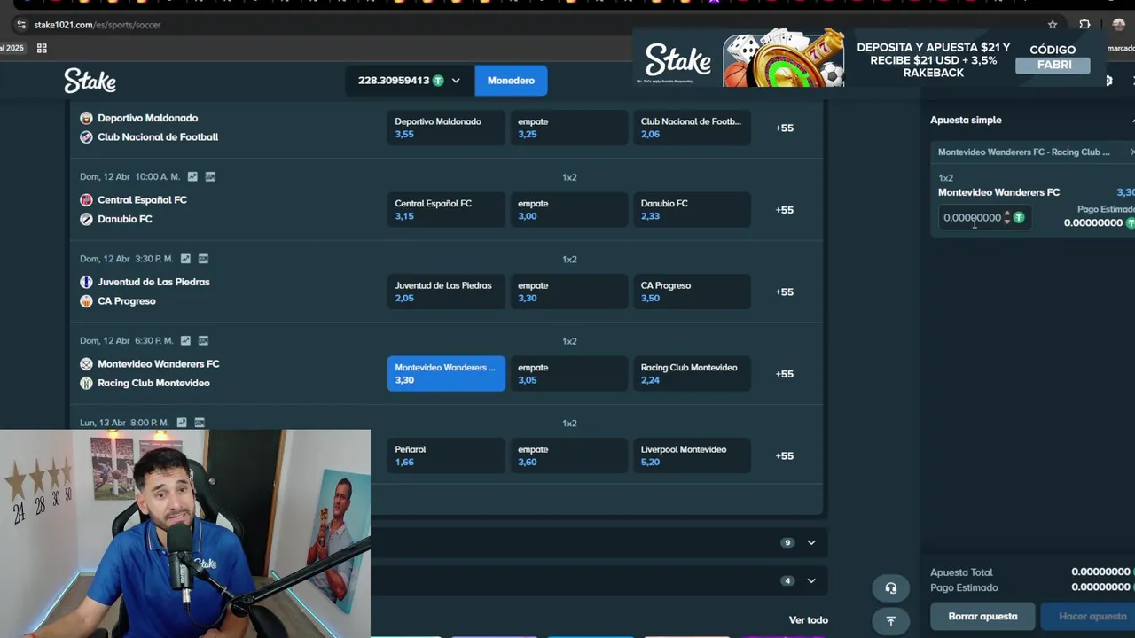
Task: Open Deportivo Maldonado team name link
Action: point(147,118)
